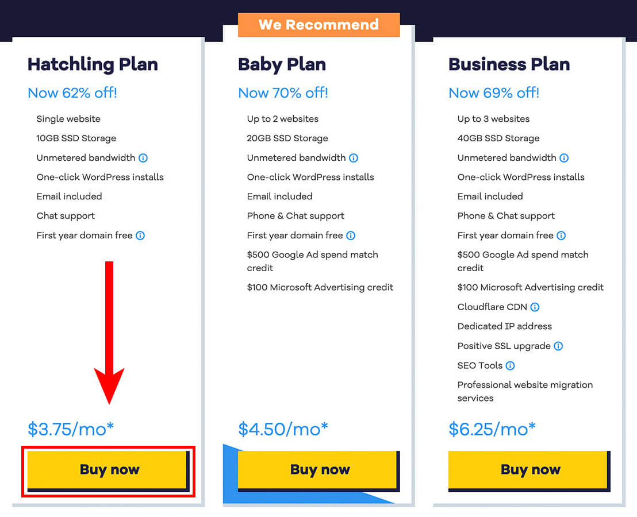637x517 pixels.
Task: Show info for Cloudflare CDN
Action: point(535,307)
